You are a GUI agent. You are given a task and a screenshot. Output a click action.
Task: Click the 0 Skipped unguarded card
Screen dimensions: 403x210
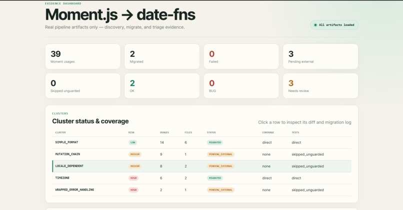[x=83, y=86]
